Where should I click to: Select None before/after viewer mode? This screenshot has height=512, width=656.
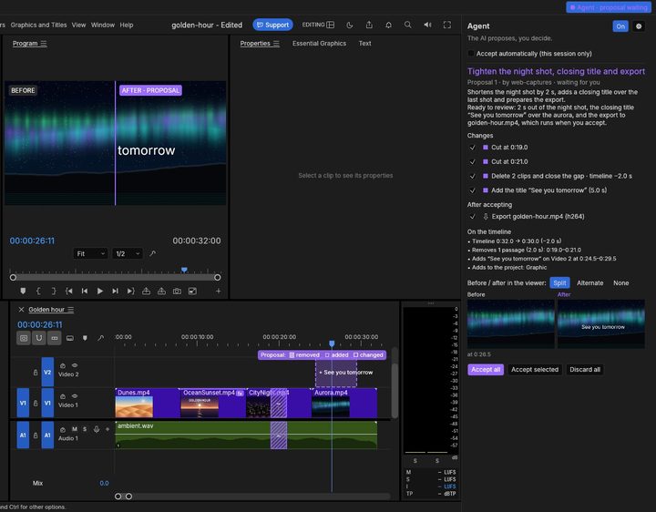(620, 282)
